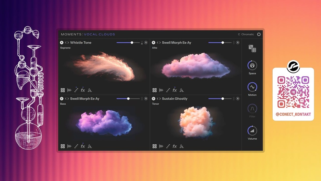This screenshot has width=321, height=181.
Task: Open layer C's Swell Morph Ee Ay preset menu
Action: [x=85, y=99]
